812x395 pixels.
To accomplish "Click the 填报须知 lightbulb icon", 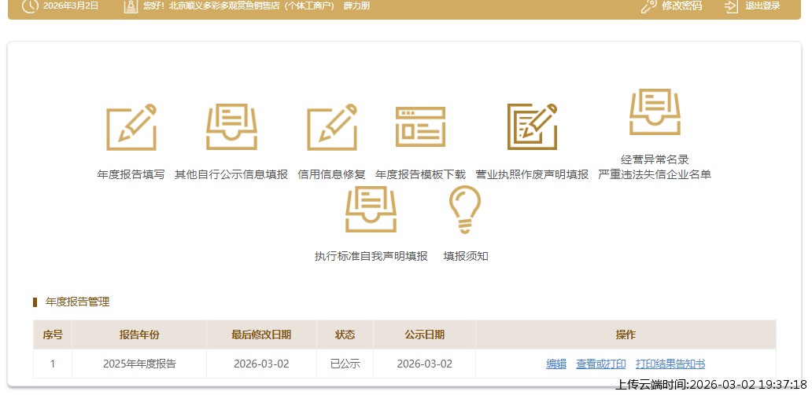I will (x=465, y=210).
